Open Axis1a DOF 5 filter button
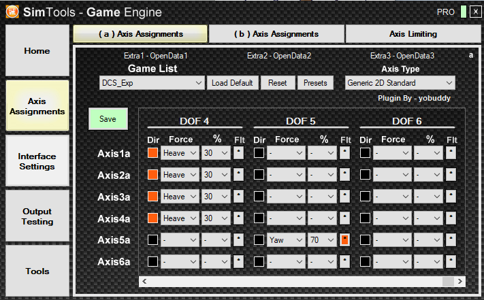The image size is (484, 300). (344, 153)
